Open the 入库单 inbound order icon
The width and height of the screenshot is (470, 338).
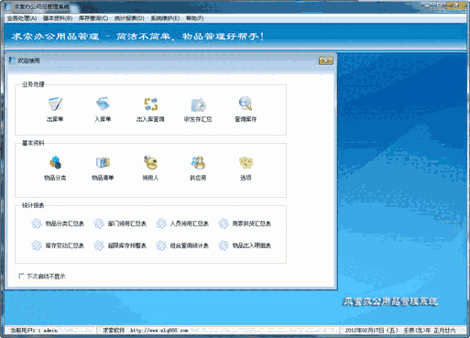point(103,104)
